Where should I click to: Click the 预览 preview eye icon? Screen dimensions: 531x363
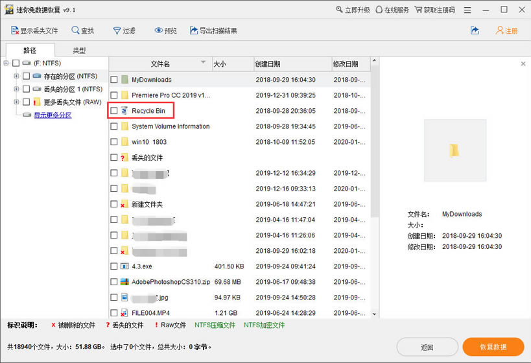click(x=159, y=30)
